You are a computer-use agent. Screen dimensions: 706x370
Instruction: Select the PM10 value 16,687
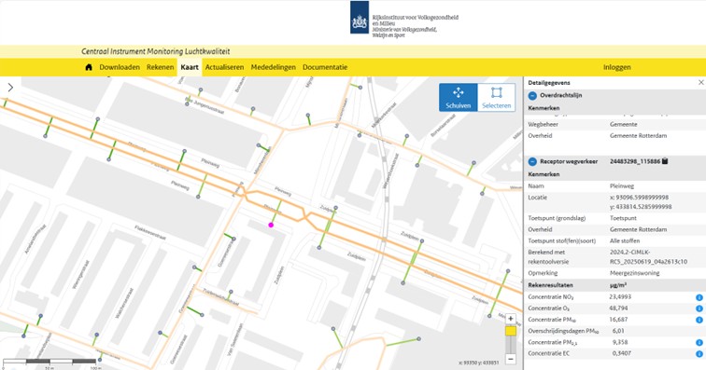[x=618, y=319]
